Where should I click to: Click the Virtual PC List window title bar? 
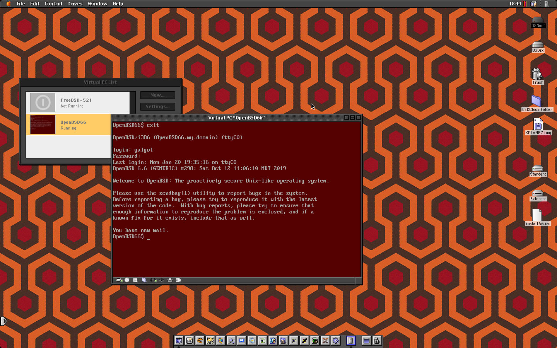[x=101, y=82]
